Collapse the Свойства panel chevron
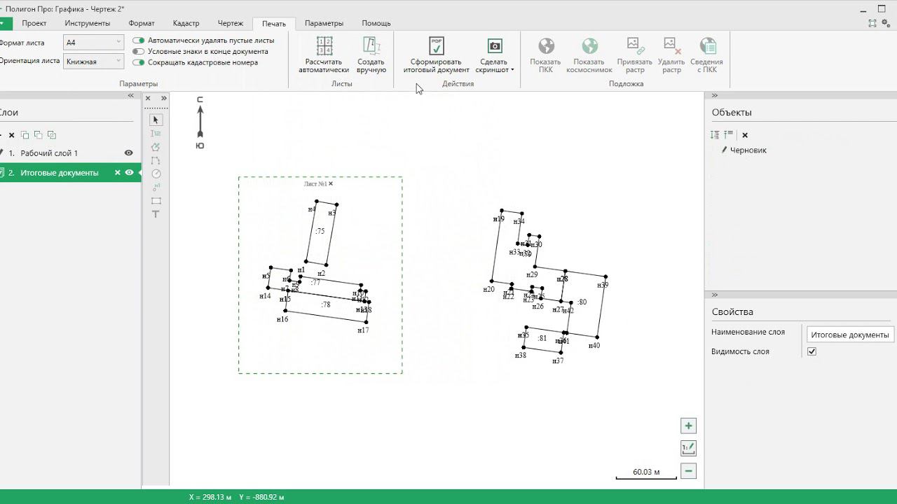Image resolution: width=897 pixels, height=504 pixels. (715, 295)
